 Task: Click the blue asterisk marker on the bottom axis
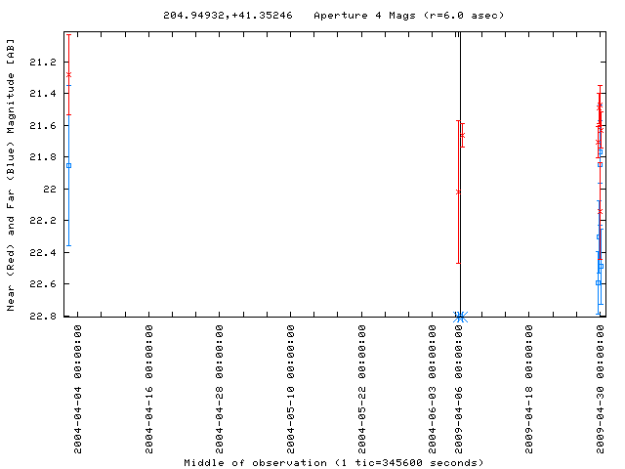pos(460,317)
